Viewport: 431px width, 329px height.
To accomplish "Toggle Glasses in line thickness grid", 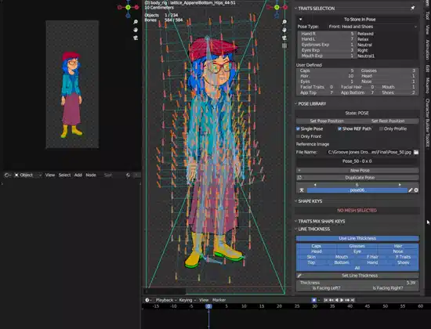I will pos(357,246).
